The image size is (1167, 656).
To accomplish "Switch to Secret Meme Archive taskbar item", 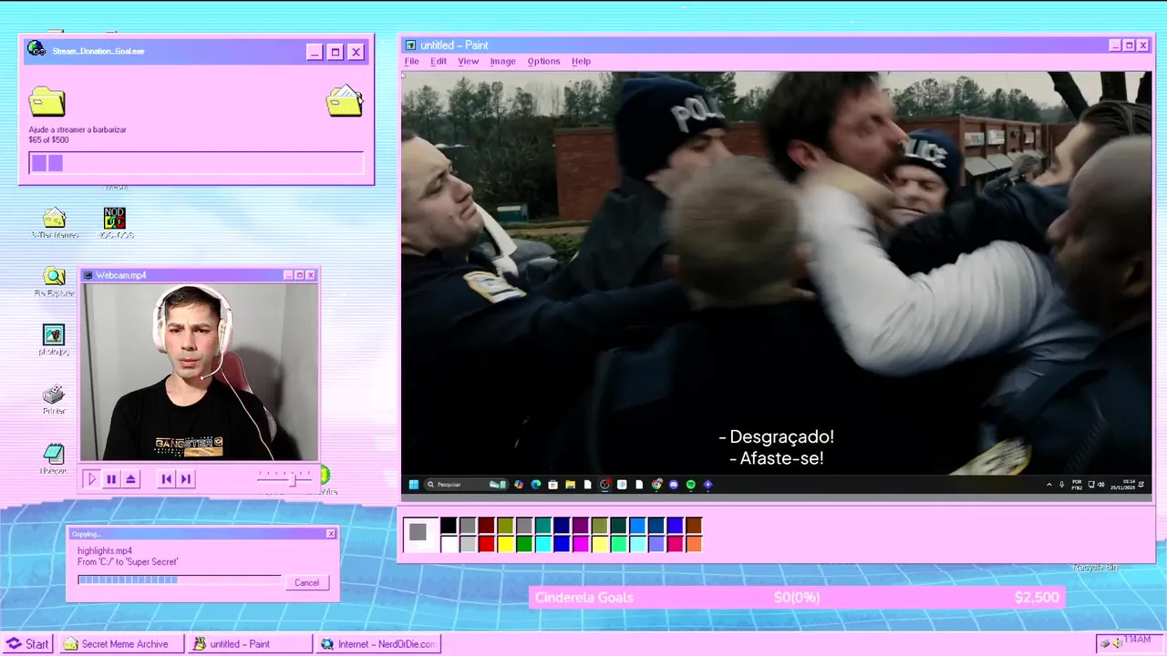I will [x=122, y=644].
